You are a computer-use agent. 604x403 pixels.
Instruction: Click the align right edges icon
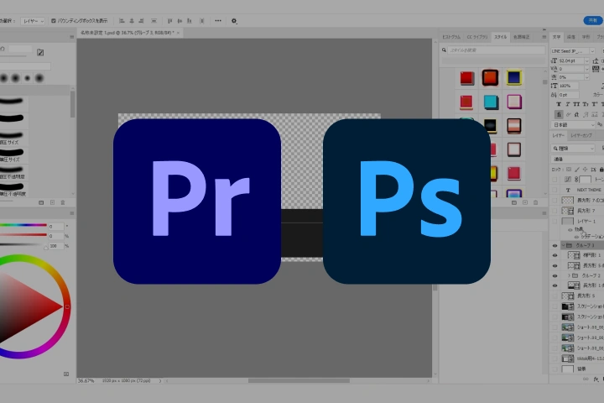point(141,21)
